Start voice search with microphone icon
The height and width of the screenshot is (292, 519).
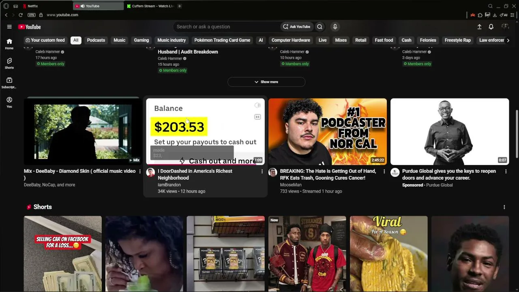tap(335, 27)
